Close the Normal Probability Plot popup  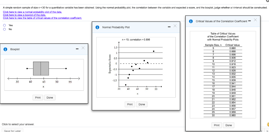[x=175, y=26]
